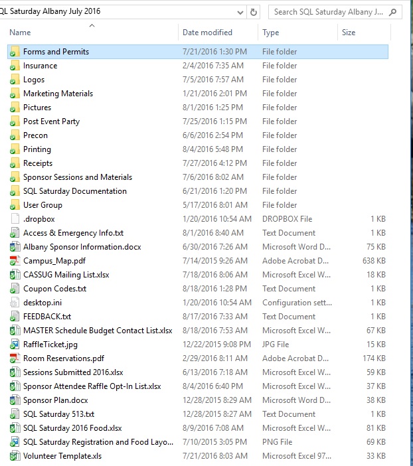The height and width of the screenshot is (466, 413).
Task: Click the Excel icon for MASTER Schedule Budget Contact List.xlsx
Action: pos(15,330)
